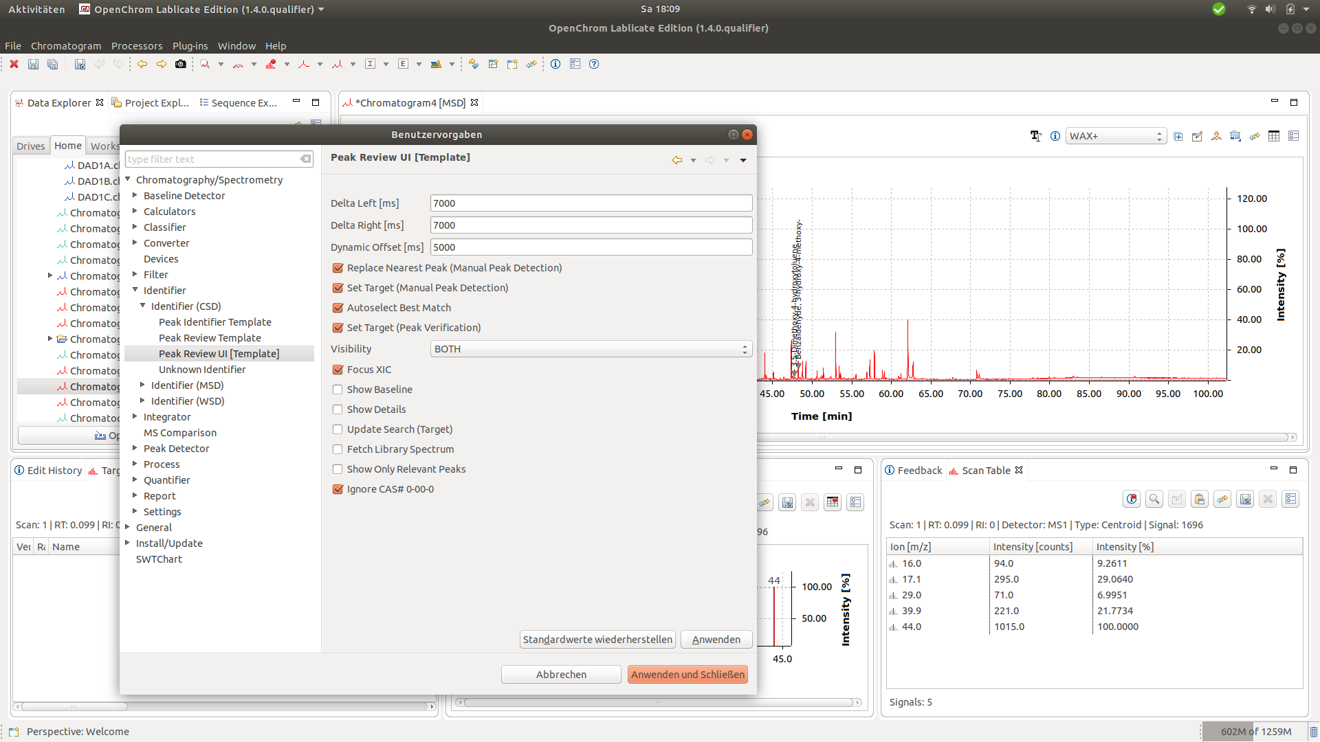
Task: Disable the Show Baseline checkbox
Action: [338, 389]
